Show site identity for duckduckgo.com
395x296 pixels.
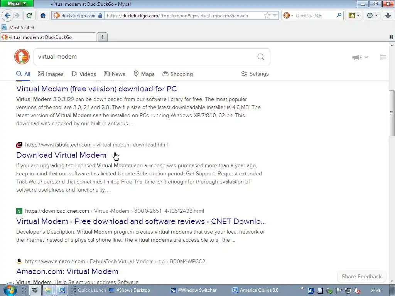tap(78, 15)
